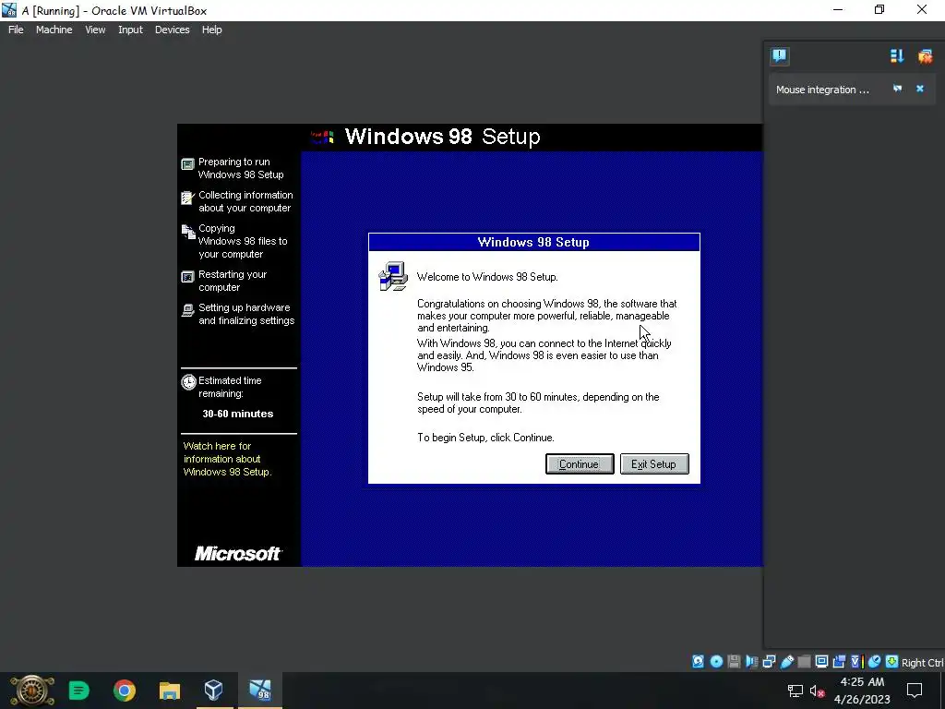Viewport: 945px width, 709px height.
Task: Click the mouse integration status icon
Action: tap(874, 661)
